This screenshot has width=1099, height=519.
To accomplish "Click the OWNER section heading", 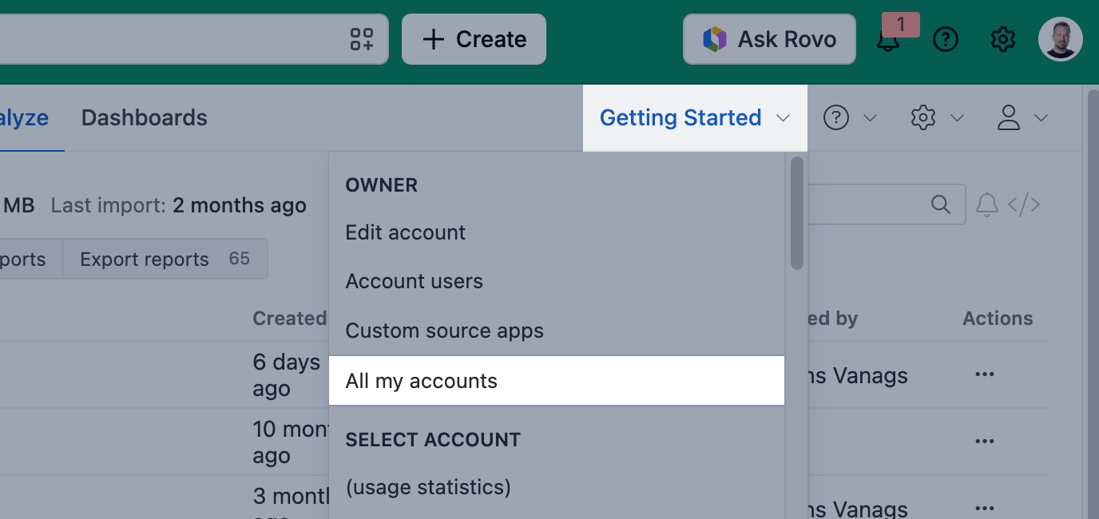I will [381, 185].
